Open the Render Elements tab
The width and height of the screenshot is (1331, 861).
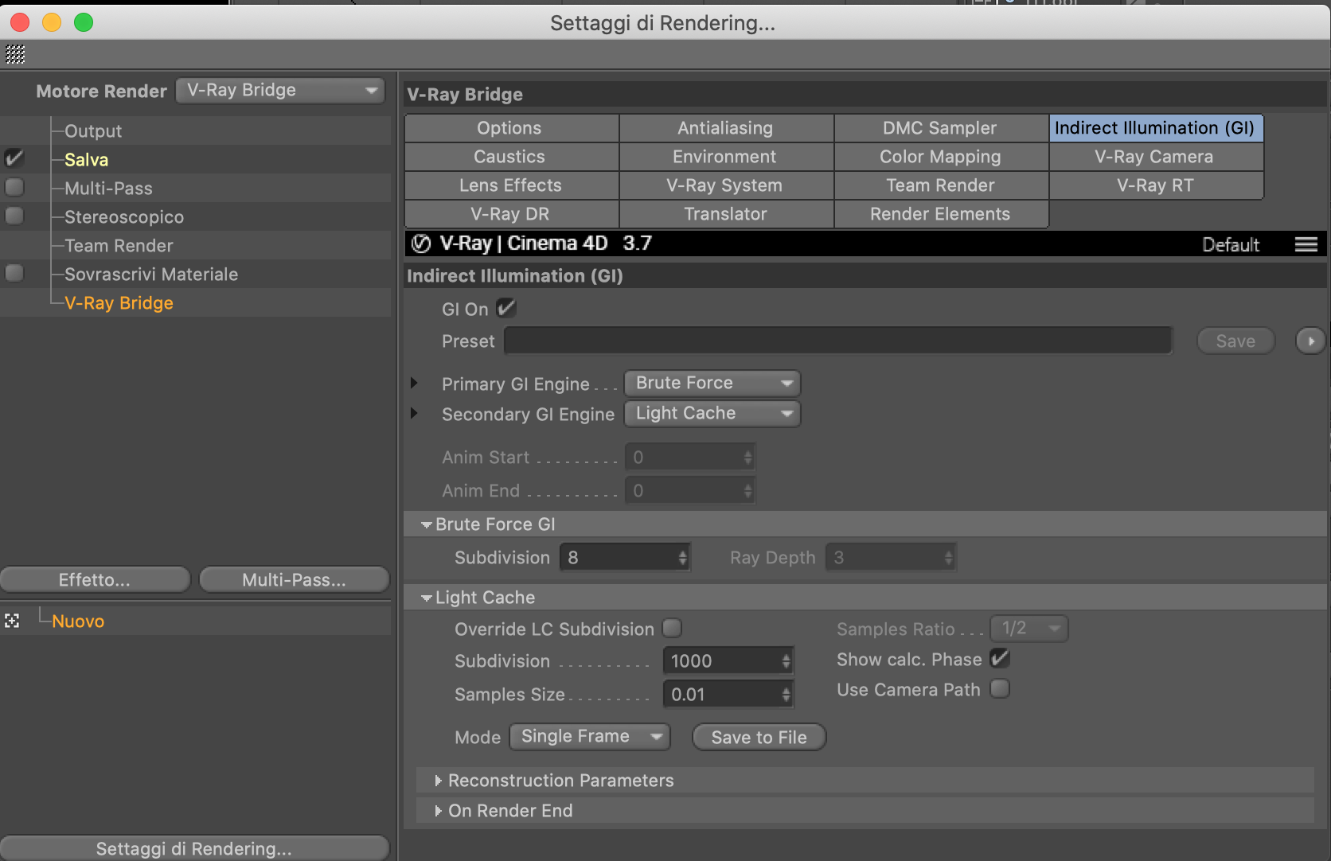pyautogui.click(x=941, y=214)
